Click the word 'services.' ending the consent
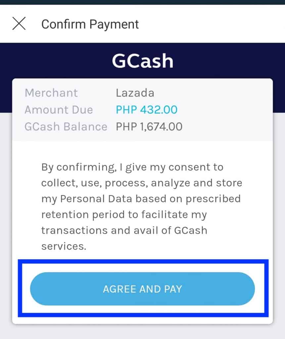 tap(64, 246)
